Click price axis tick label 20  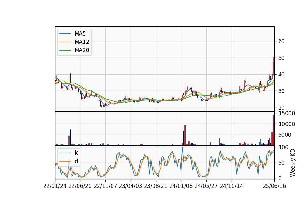coord(281,108)
